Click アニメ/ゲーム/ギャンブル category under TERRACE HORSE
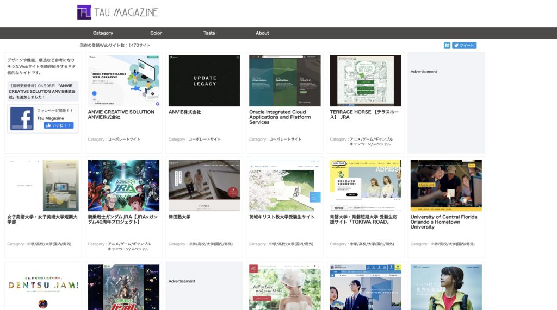 click(371, 140)
